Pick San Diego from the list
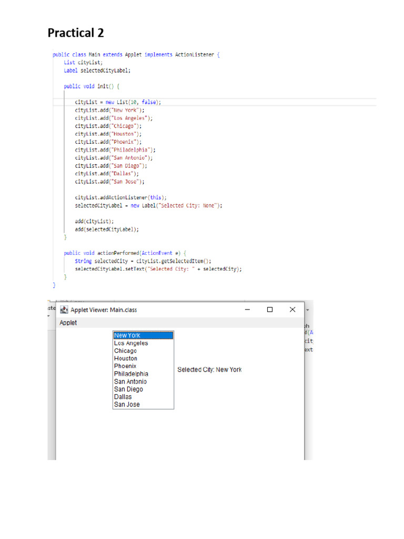Viewport: 404px width, 539px height. coord(128,390)
